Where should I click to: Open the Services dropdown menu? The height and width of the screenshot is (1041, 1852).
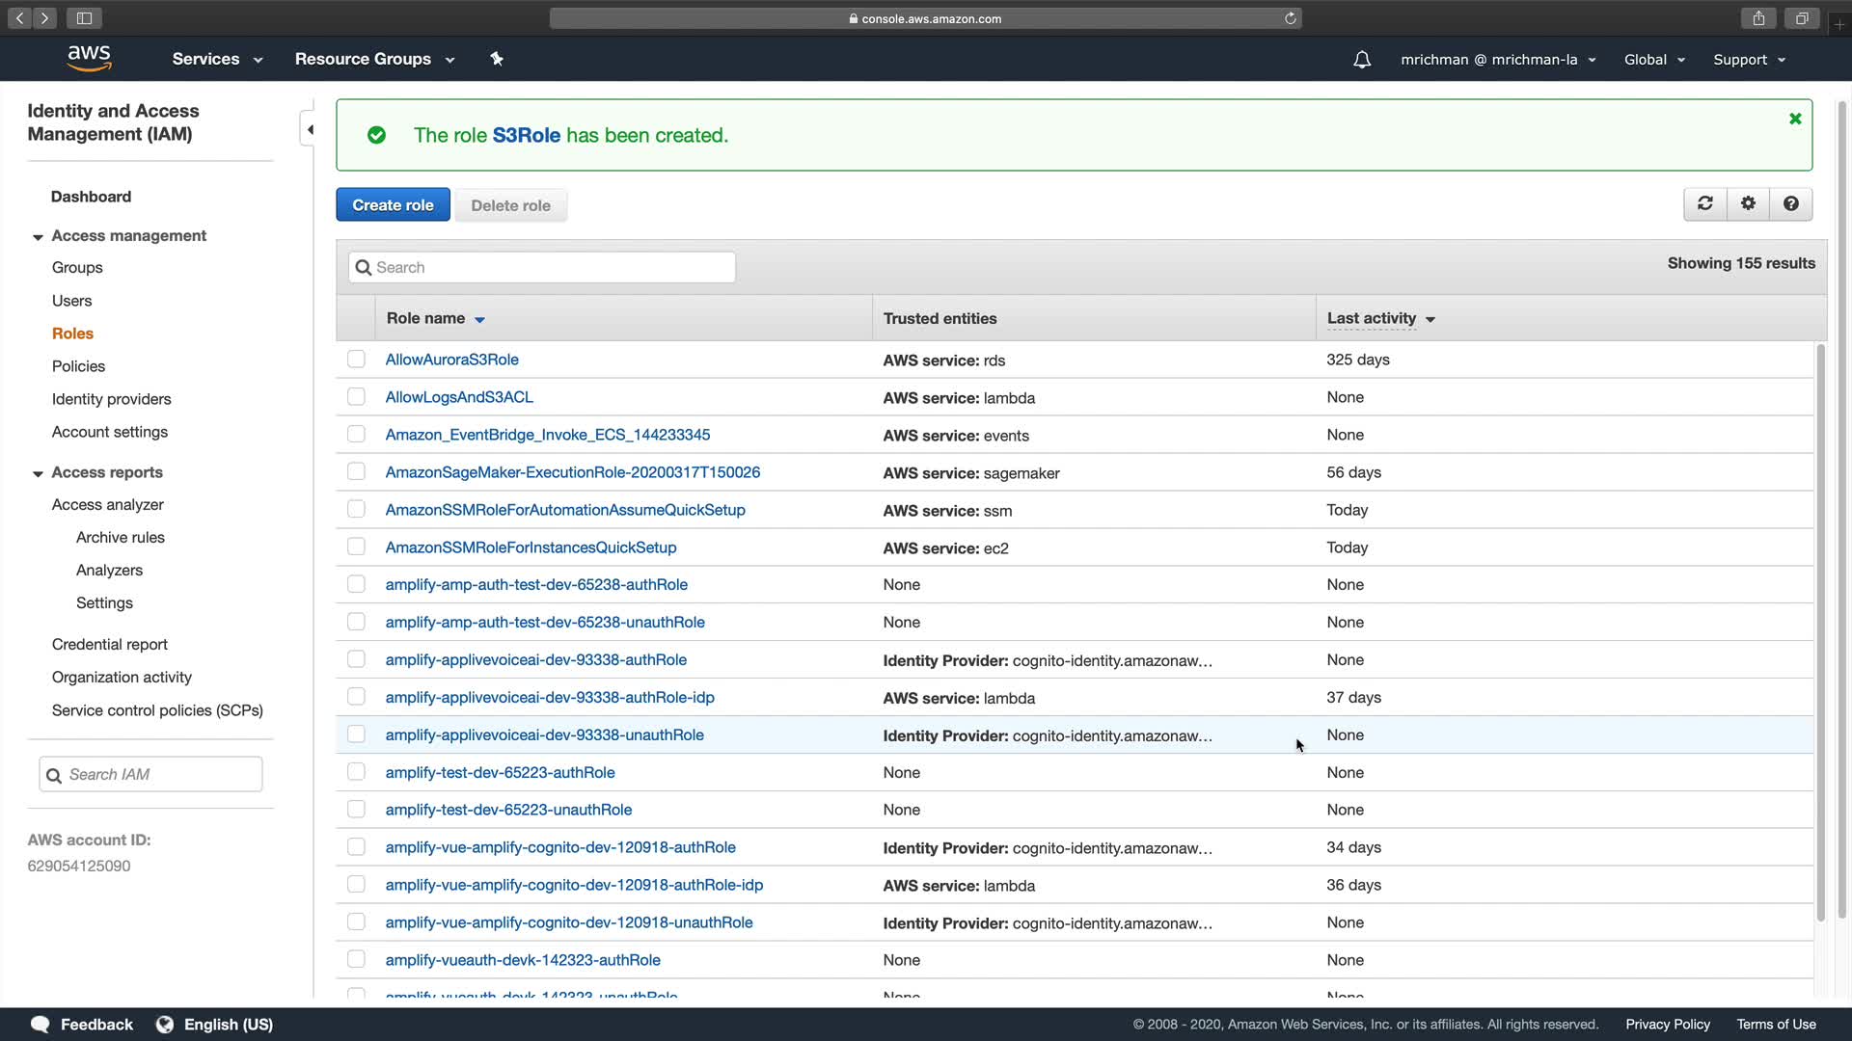[x=217, y=59]
